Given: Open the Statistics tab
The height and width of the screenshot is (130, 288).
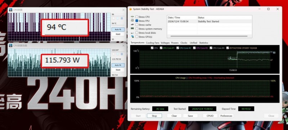Looking at the screenshot, I should coord(203,43).
